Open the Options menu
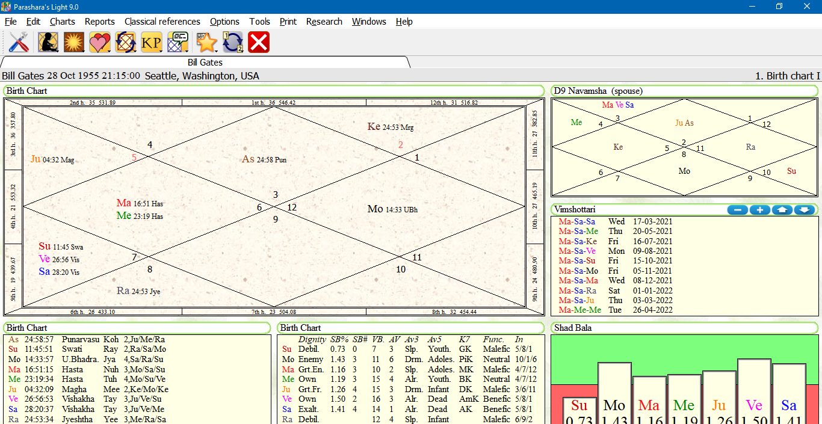 coord(224,22)
